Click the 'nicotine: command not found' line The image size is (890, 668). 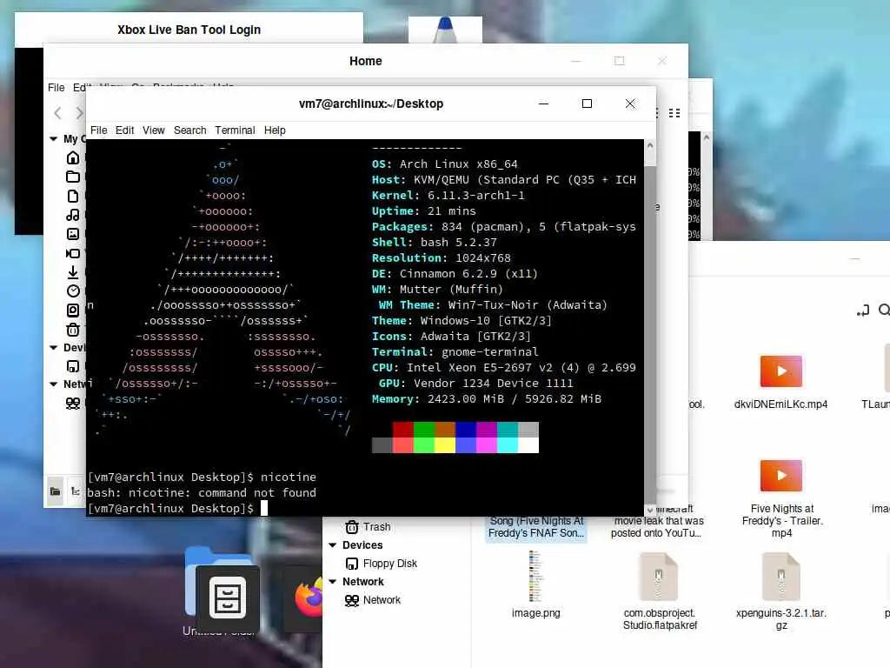202,492
